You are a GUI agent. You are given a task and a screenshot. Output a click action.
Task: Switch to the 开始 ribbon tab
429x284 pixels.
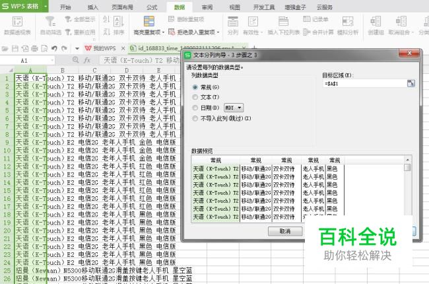65,7
